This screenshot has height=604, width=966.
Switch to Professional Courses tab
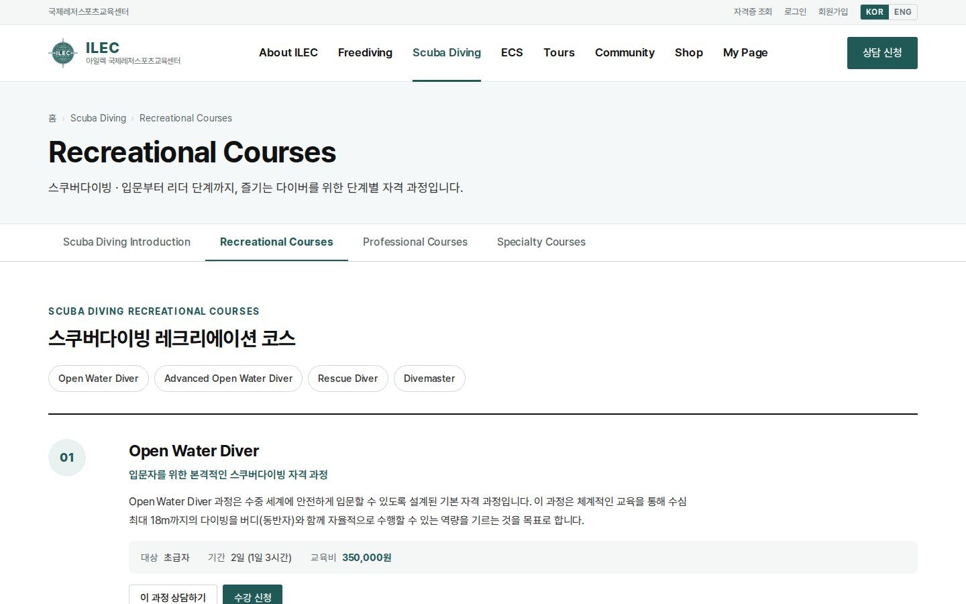tap(415, 242)
